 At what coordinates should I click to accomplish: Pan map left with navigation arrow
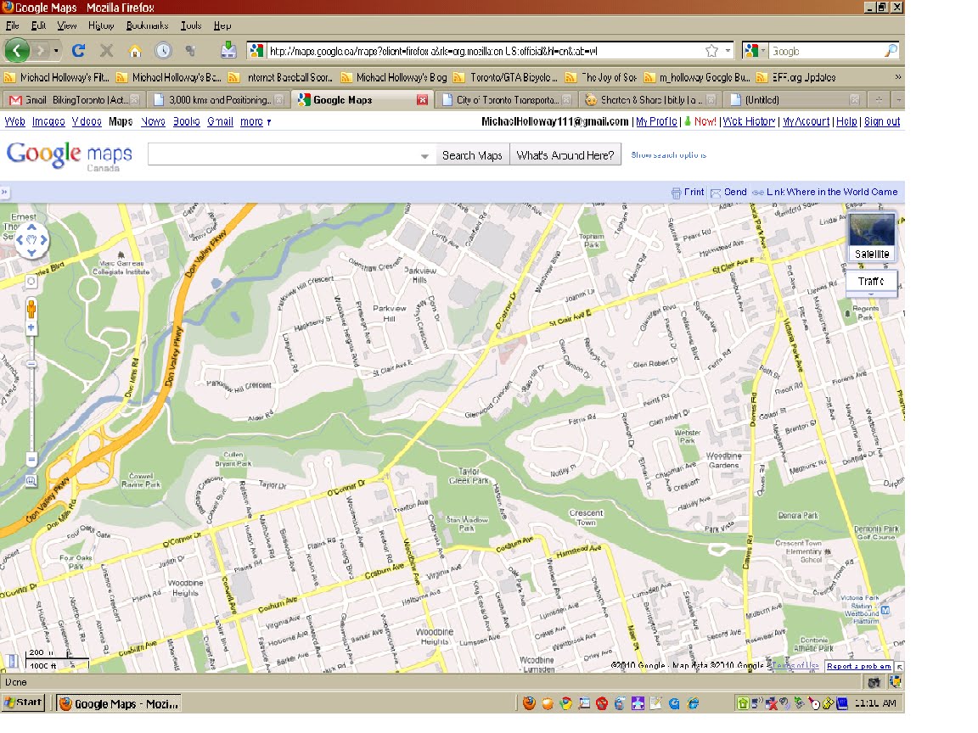[20, 240]
